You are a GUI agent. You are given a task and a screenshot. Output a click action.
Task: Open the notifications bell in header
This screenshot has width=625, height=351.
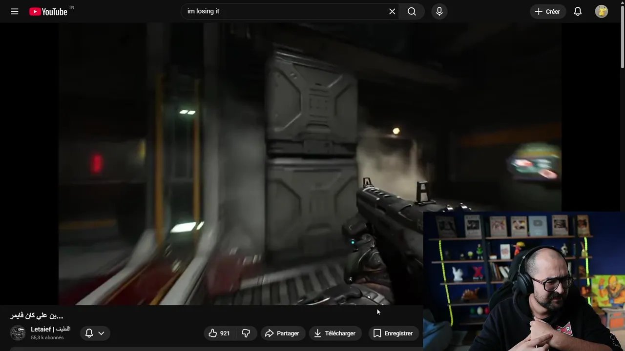578,11
